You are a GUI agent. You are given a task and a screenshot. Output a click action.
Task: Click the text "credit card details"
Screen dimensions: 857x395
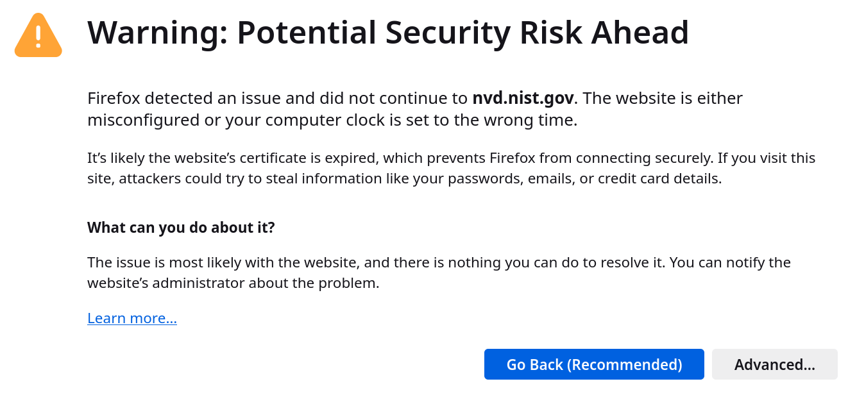coord(659,178)
